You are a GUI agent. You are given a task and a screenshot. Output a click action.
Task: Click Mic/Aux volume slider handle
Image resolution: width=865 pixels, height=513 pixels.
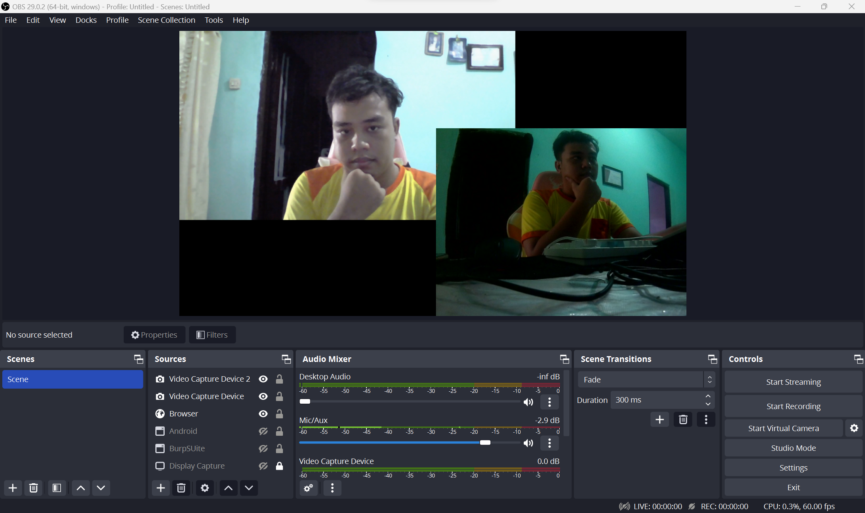(x=485, y=443)
